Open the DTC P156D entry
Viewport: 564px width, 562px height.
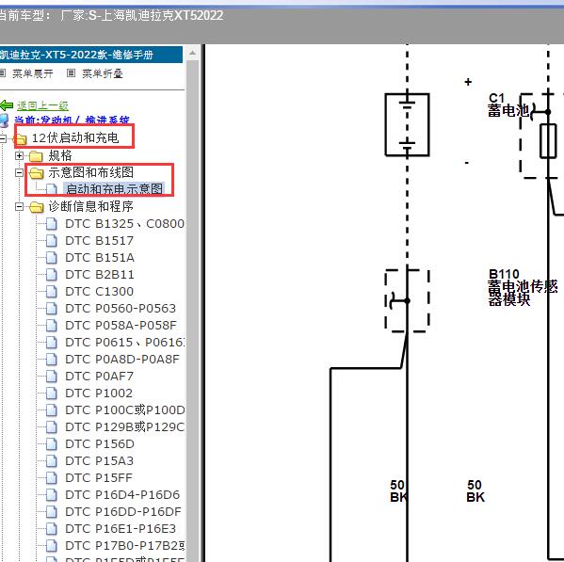point(100,444)
